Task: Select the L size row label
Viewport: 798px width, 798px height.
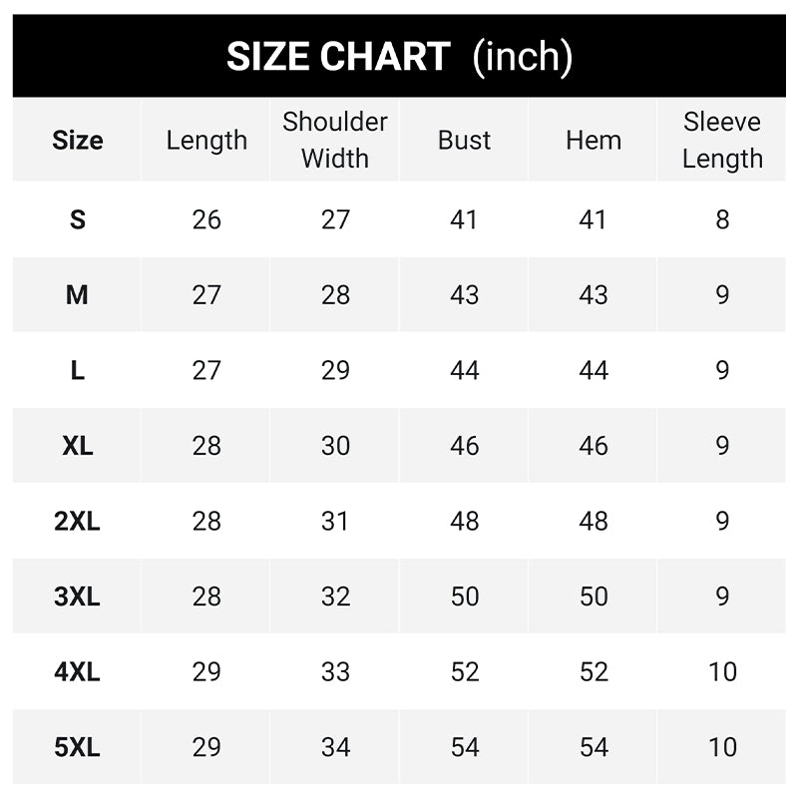Action: [x=78, y=370]
